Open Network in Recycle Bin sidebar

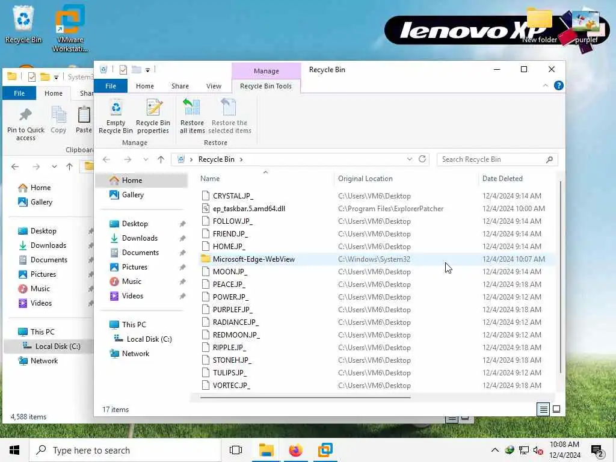(x=135, y=354)
